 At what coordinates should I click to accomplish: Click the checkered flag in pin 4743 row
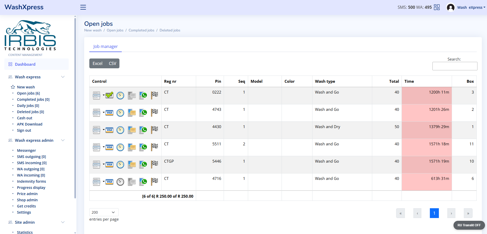pyautogui.click(x=154, y=113)
